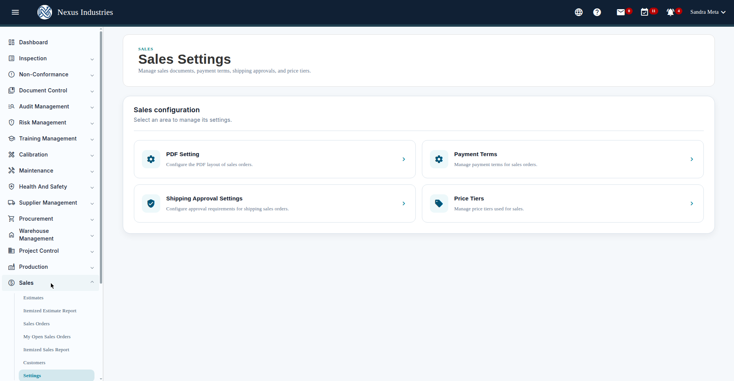Click the Project Control icon
The width and height of the screenshot is (734, 381).
11,251
